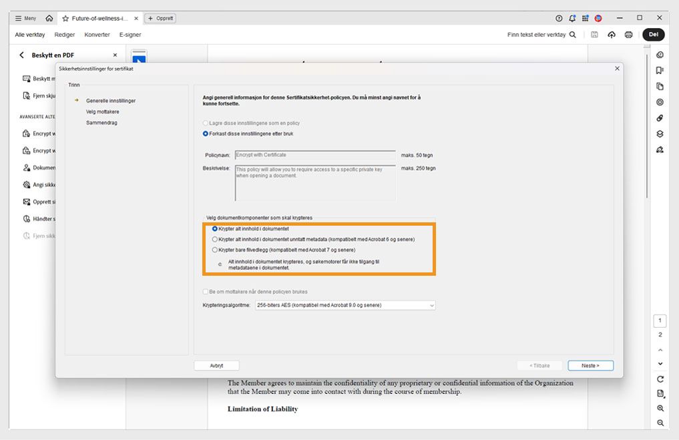Open the Krypteringsalgoritme dropdown

pyautogui.click(x=345, y=305)
